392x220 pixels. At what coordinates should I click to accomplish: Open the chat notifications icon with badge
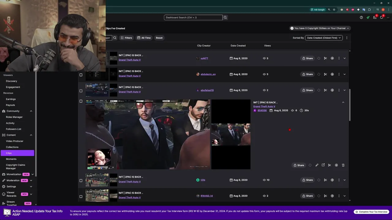[382, 17]
